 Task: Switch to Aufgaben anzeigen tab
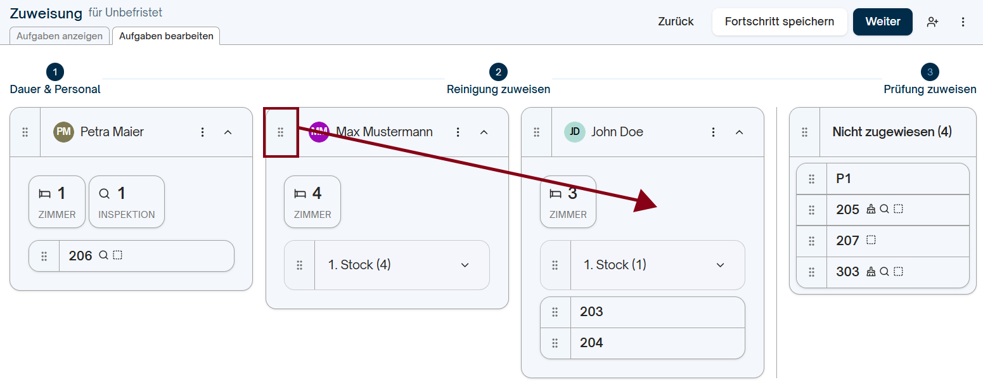(x=60, y=36)
